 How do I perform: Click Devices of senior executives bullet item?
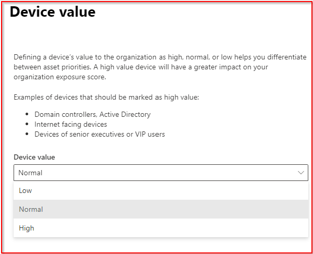[99, 134]
